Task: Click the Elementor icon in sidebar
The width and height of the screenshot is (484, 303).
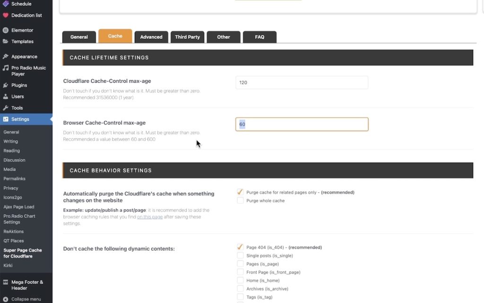Action: point(6,30)
